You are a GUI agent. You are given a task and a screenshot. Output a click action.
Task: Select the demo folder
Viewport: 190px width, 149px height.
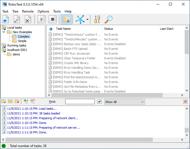click(x=16, y=54)
